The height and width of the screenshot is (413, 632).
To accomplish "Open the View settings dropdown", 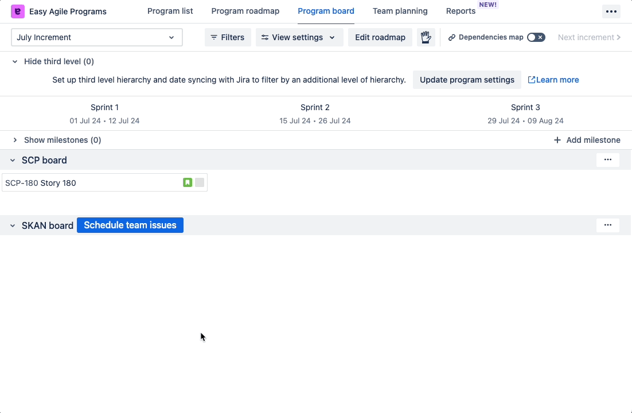I will (x=299, y=37).
